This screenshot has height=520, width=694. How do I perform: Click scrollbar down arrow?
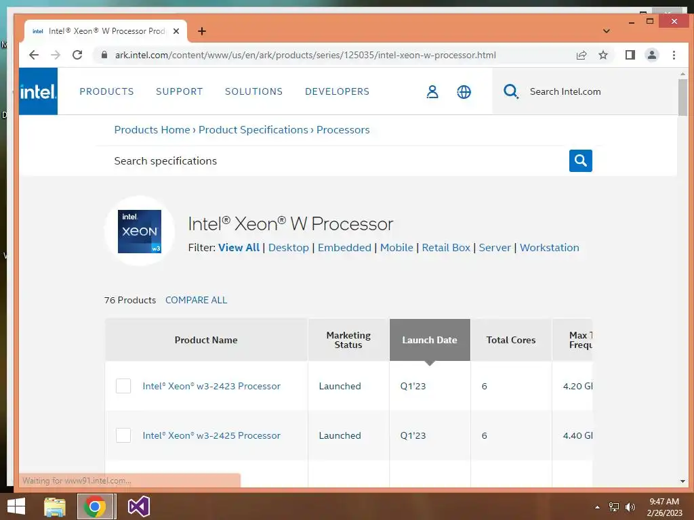[x=682, y=481]
